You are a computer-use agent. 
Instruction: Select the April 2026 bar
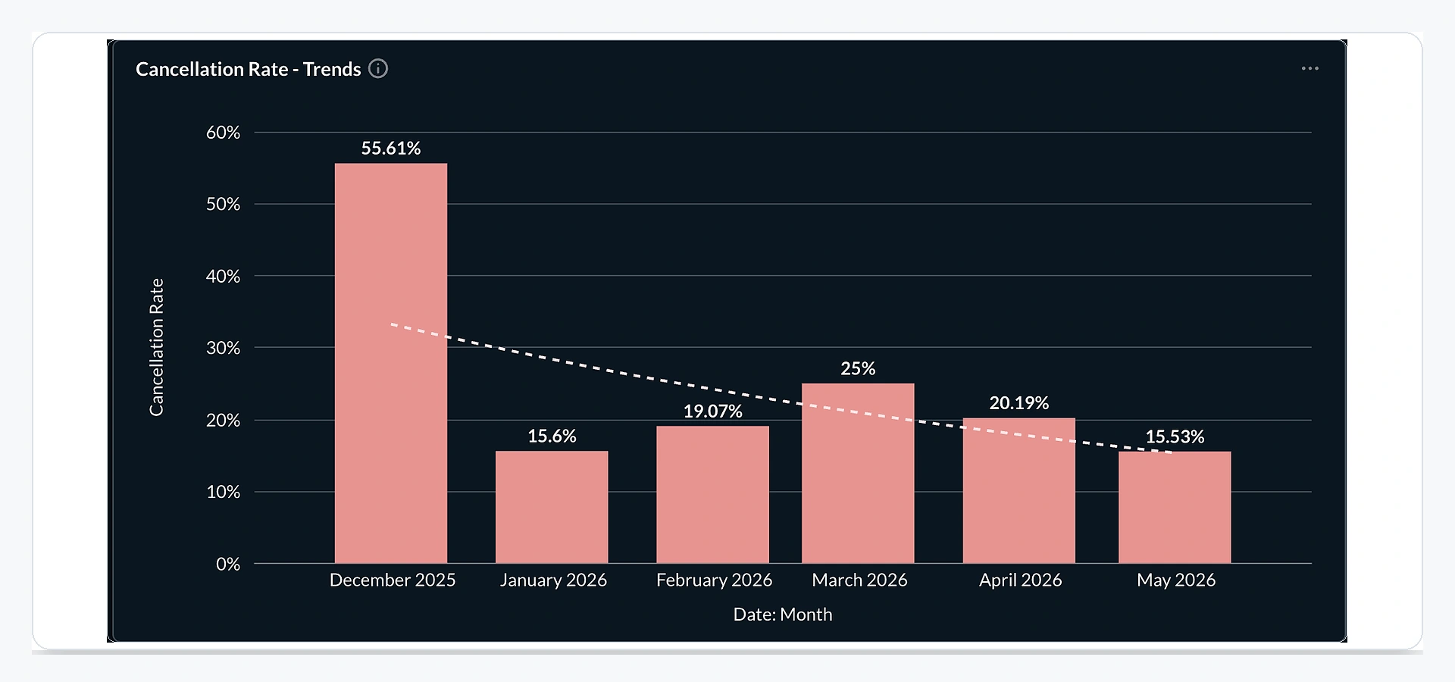(1019, 490)
